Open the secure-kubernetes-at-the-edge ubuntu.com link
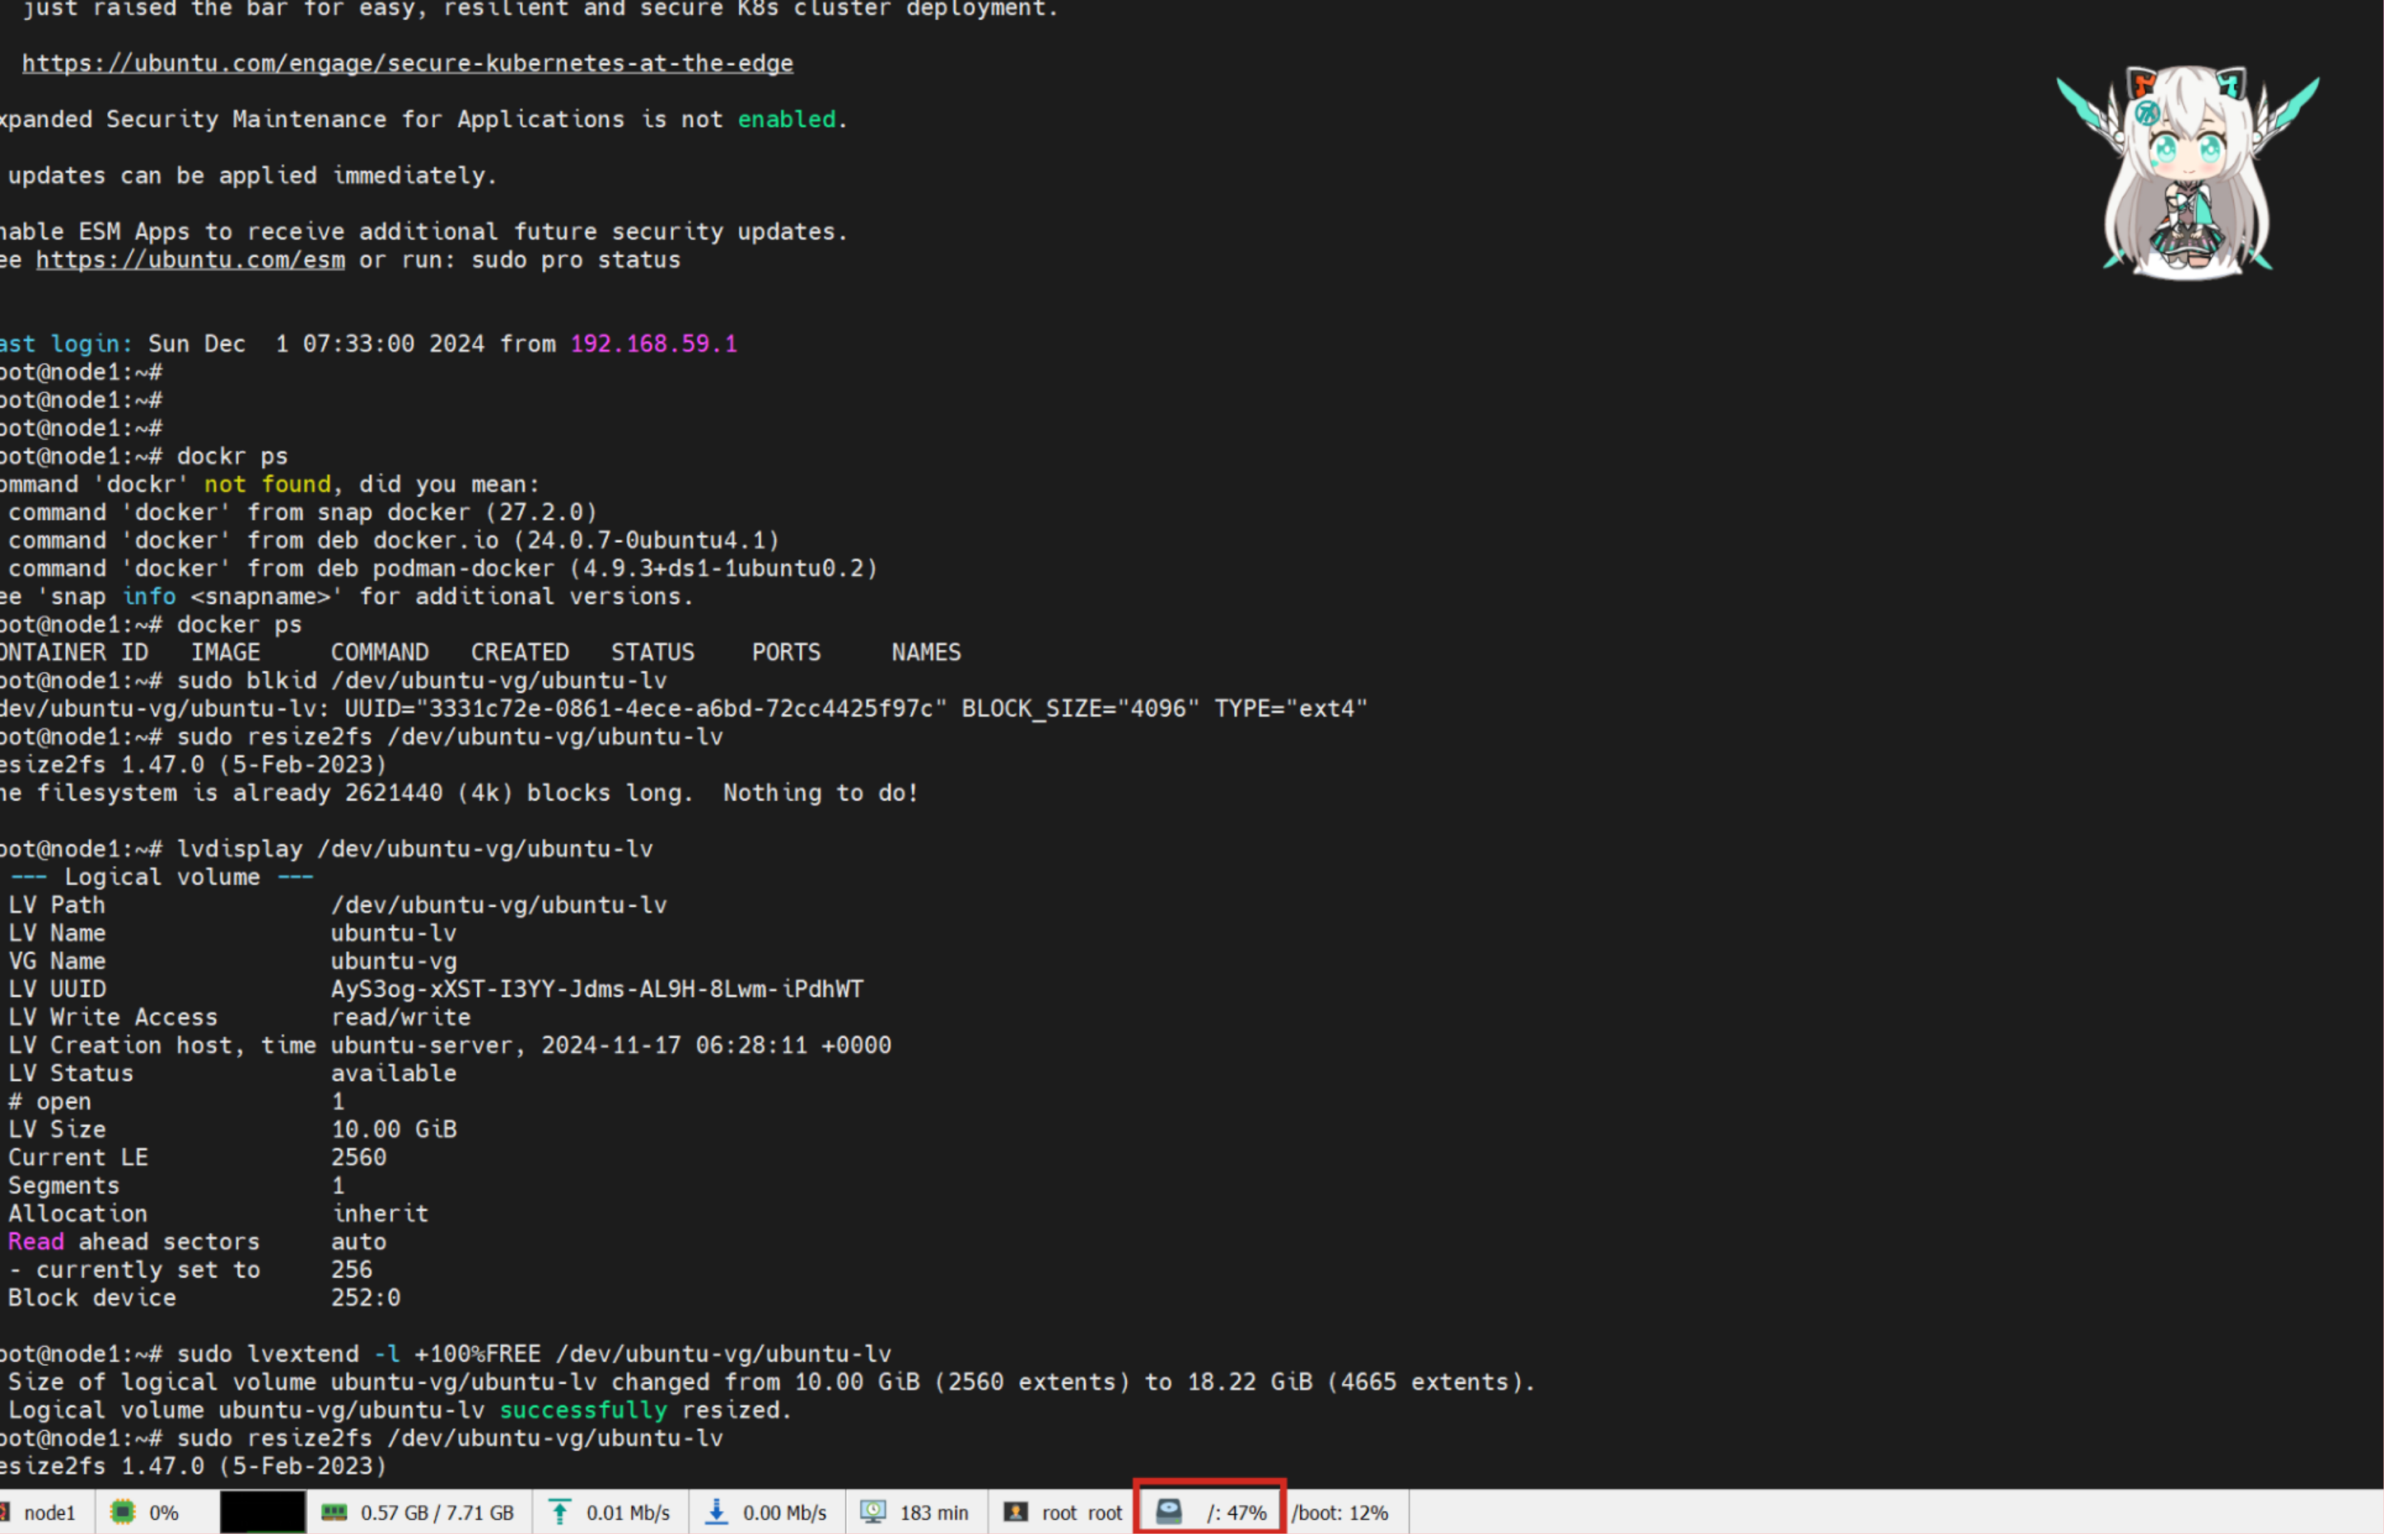The height and width of the screenshot is (1534, 2384). pos(407,63)
